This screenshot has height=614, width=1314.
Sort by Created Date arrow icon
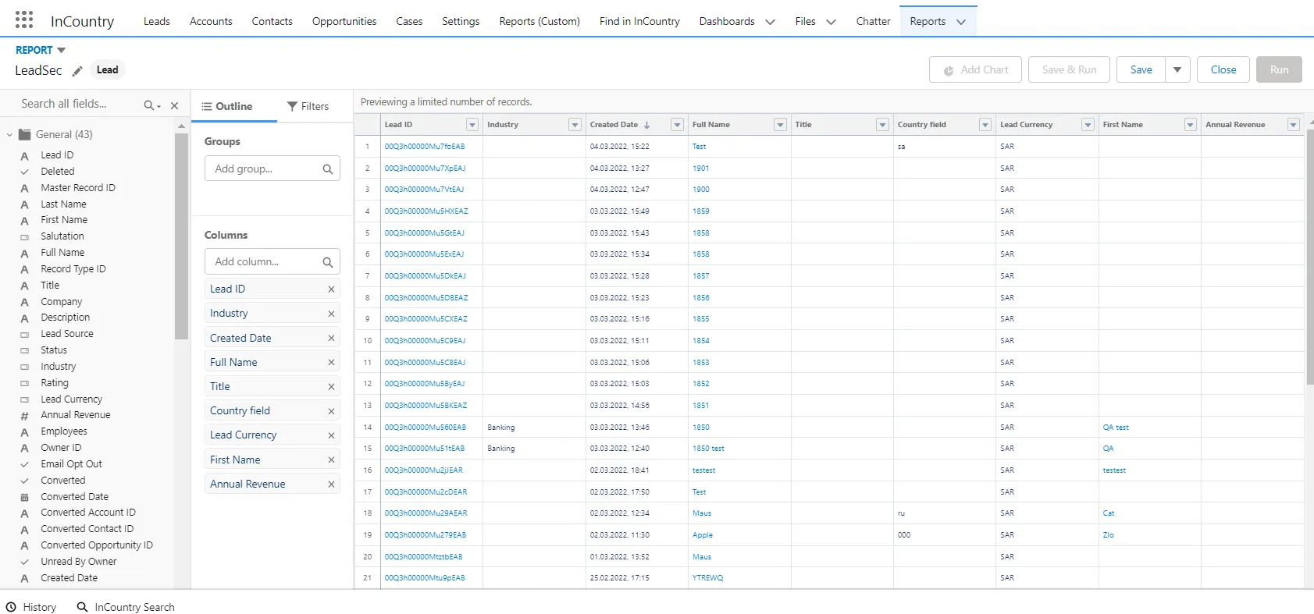pyautogui.click(x=646, y=125)
